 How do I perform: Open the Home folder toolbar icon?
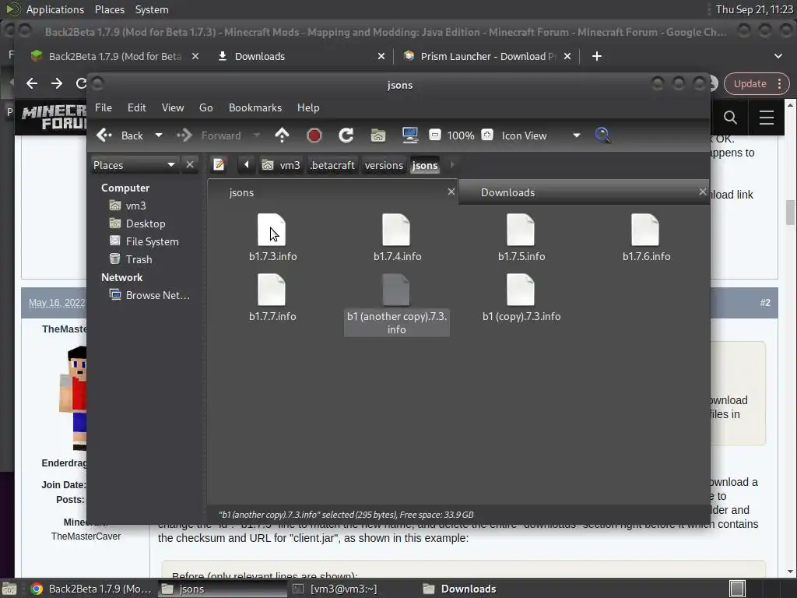378,135
